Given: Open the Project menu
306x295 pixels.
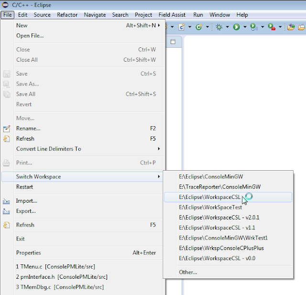Looking at the screenshot, I should pyautogui.click(x=143, y=15).
